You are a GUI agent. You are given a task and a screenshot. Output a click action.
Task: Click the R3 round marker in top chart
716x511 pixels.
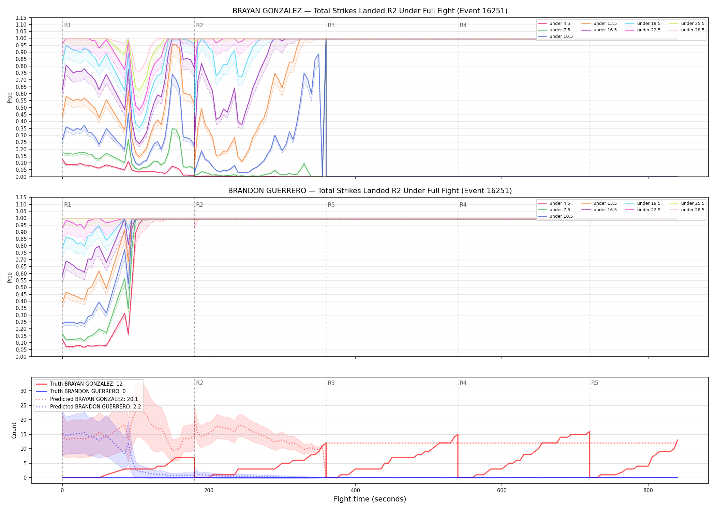pos(331,25)
